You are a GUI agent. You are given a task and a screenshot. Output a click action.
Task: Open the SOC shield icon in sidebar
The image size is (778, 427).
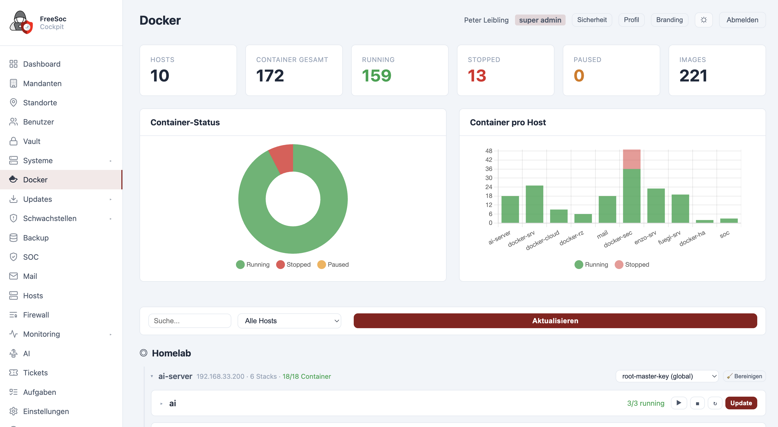coord(13,257)
